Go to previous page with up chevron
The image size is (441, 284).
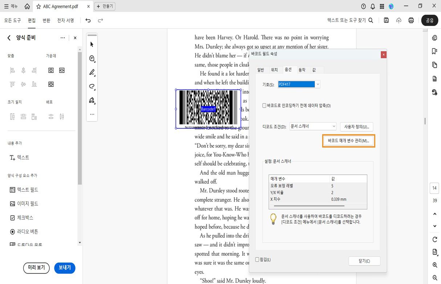(x=435, y=214)
